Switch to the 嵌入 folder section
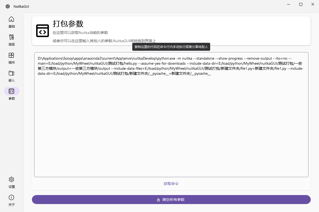The height and width of the screenshot is (212, 319). pos(12,76)
